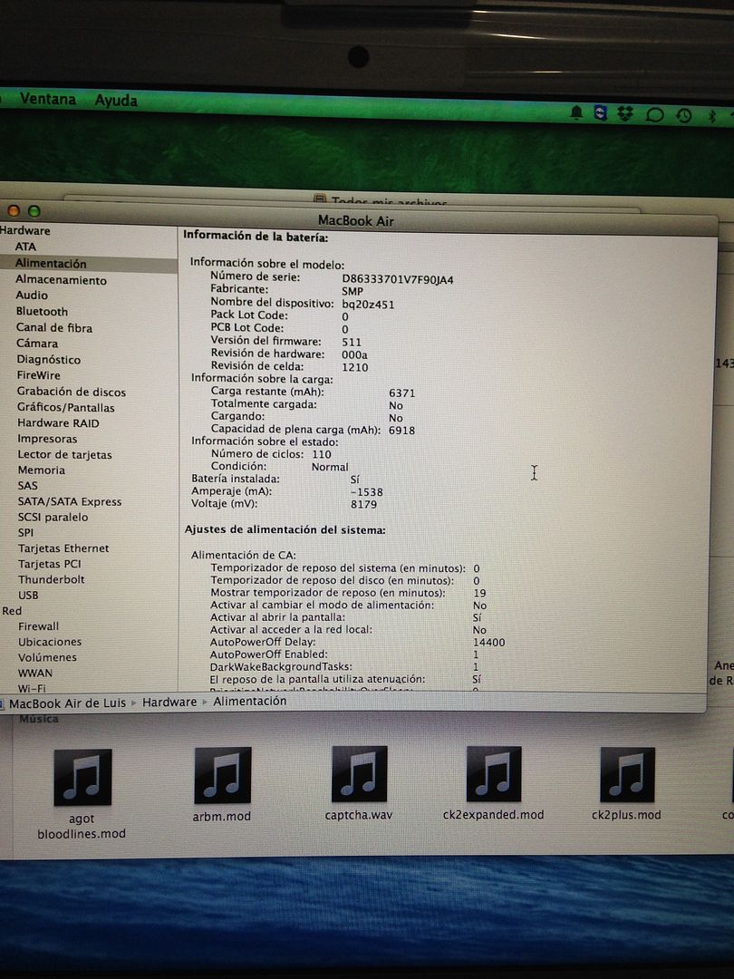Click the sync icon beside the bell
This screenshot has width=734, height=979.
click(x=600, y=112)
